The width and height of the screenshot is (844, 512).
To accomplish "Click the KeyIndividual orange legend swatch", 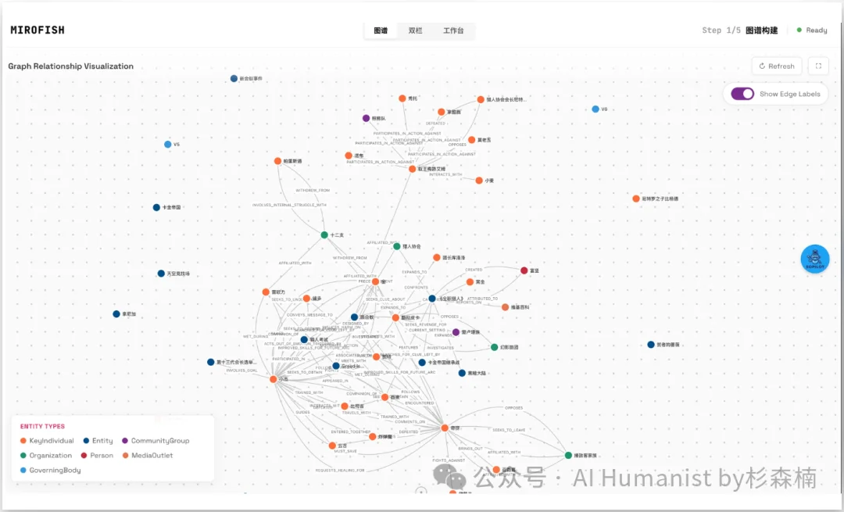I will click(23, 441).
